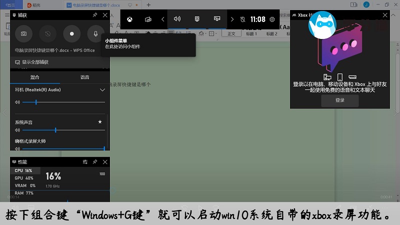Image resolution: width=400 pixels, height=225 pixels.
Task: Click the star next to 系统声音
Action: tap(100, 122)
